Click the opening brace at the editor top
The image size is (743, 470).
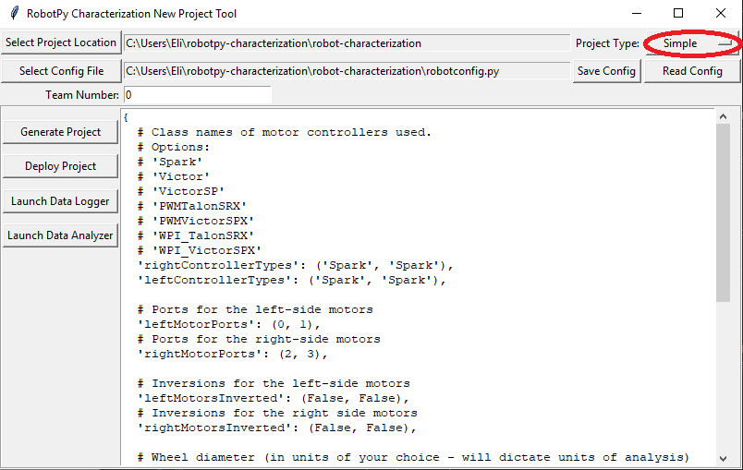point(126,117)
